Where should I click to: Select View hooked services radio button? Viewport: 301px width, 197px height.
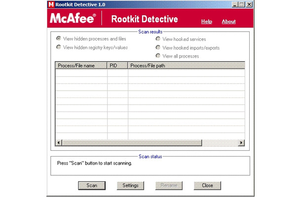click(158, 39)
